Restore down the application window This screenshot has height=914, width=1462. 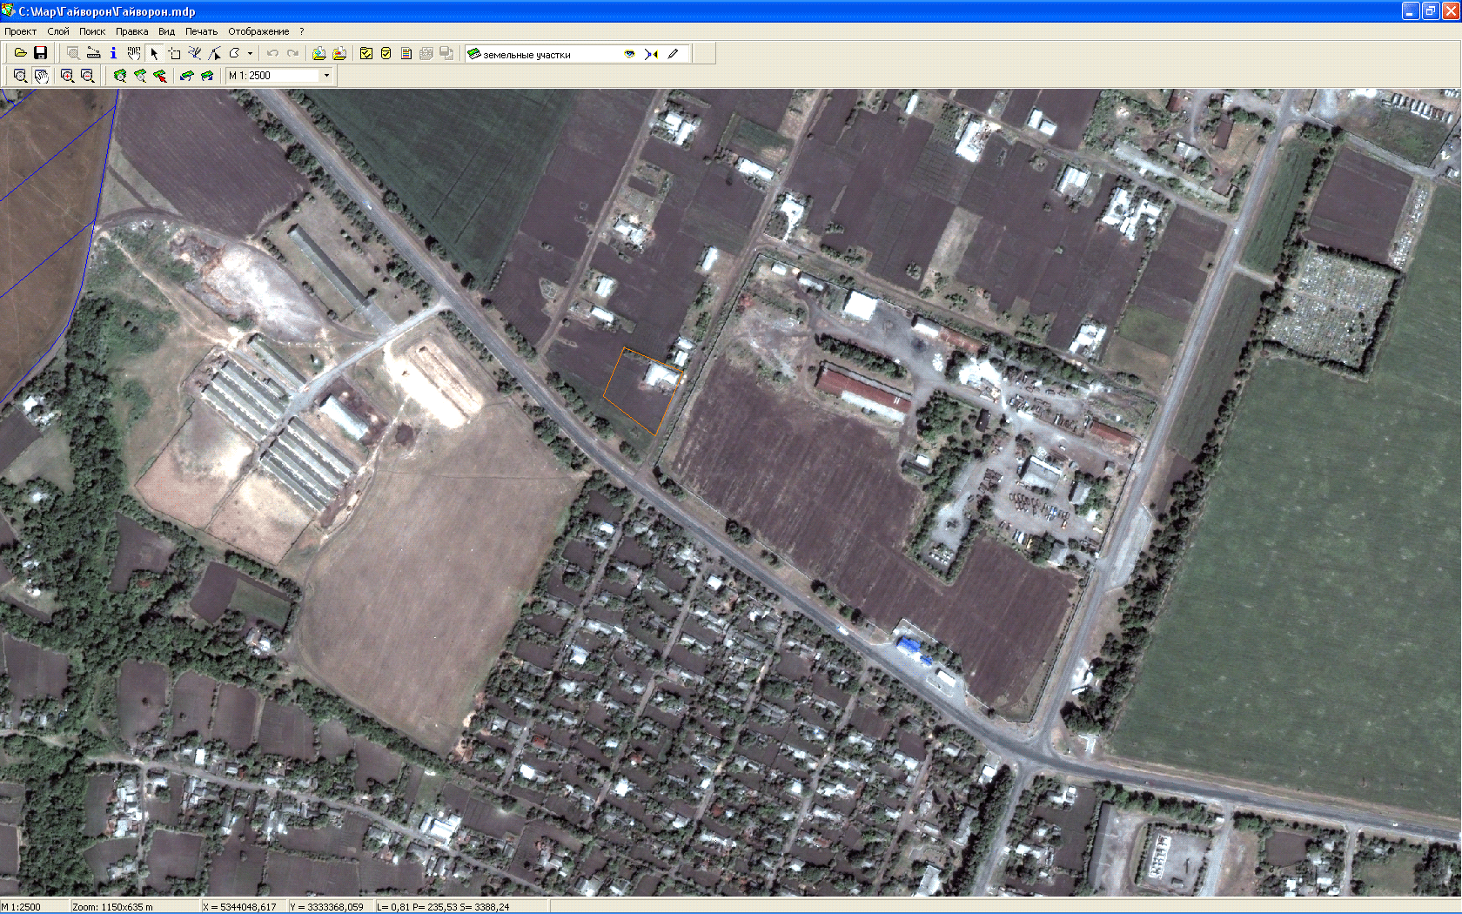coord(1431,10)
